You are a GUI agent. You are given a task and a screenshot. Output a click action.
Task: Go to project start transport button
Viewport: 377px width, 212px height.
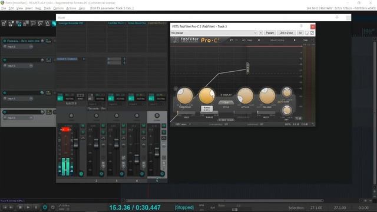(5, 207)
